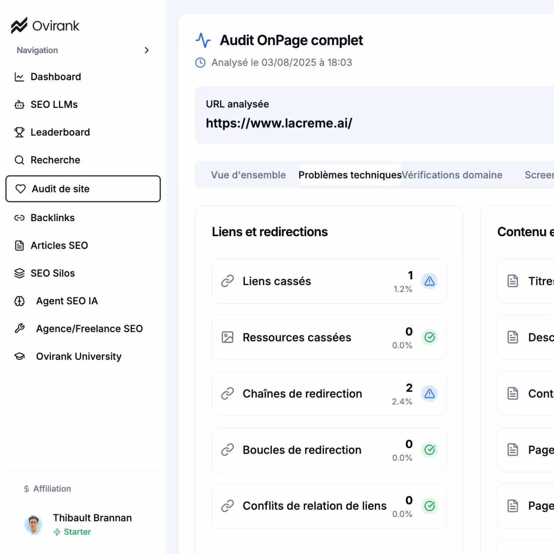This screenshot has width=554, height=554.
Task: Open the Liens cassés row
Action: pyautogui.click(x=329, y=281)
